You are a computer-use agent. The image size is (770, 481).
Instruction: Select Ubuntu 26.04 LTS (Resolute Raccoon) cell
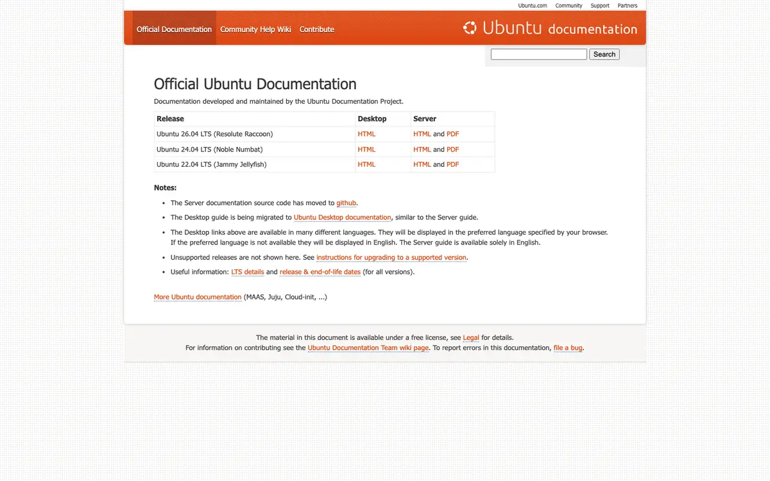click(x=255, y=134)
